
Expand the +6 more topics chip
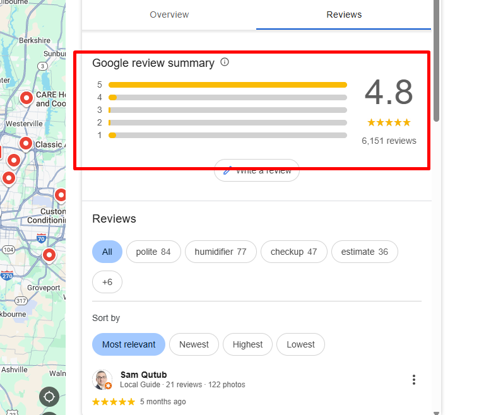coord(107,282)
